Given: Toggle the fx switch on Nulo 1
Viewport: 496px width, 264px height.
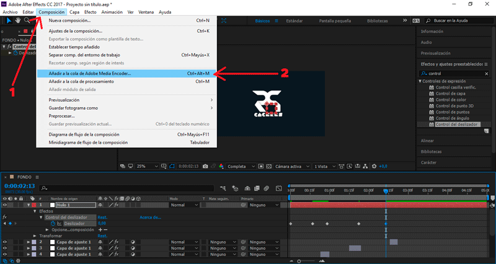Looking at the screenshot, I should (117, 205).
